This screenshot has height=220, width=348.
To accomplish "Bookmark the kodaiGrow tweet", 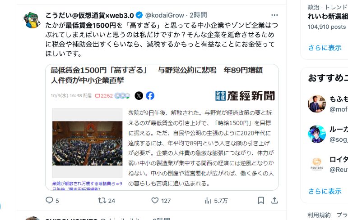I will [x=261, y=201].
